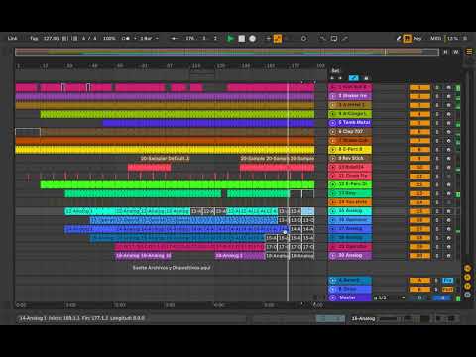Toggle Key map mode switch
The width and height of the screenshot is (476, 357).
tap(417, 39)
